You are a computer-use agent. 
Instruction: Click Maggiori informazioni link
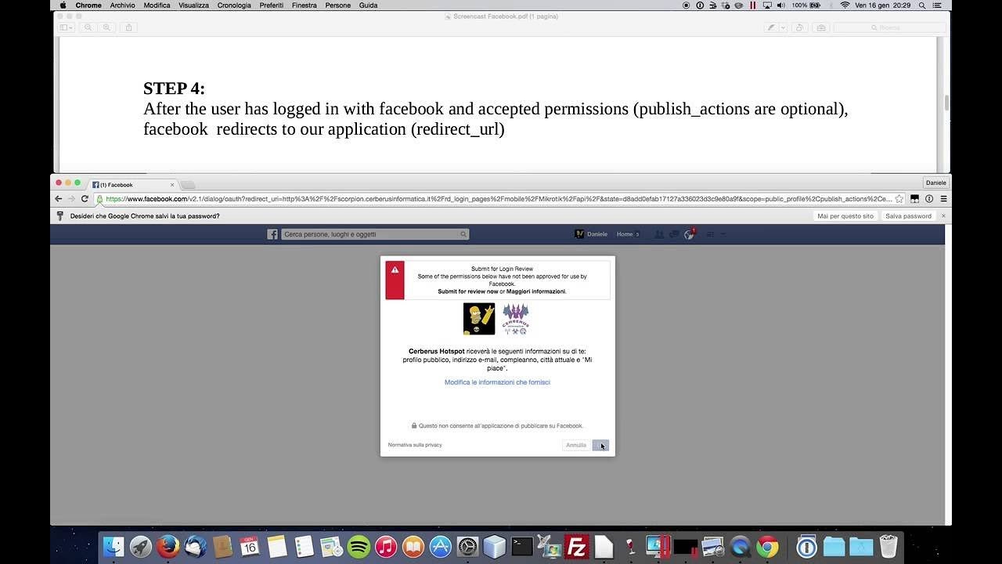[536, 291]
